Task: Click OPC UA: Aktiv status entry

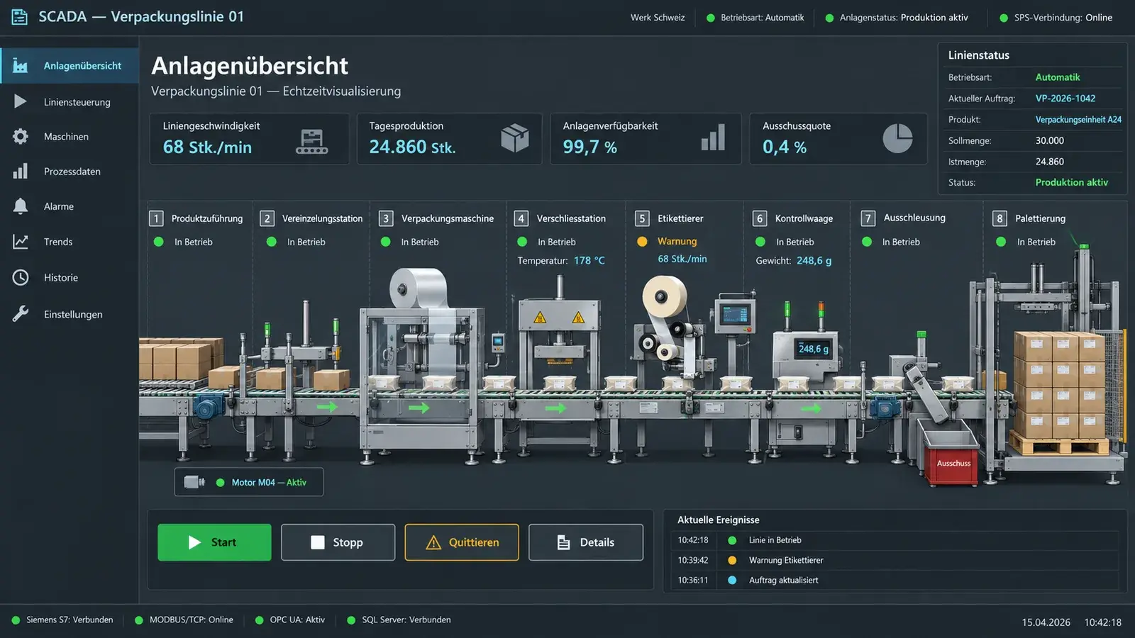Action: coord(289,620)
